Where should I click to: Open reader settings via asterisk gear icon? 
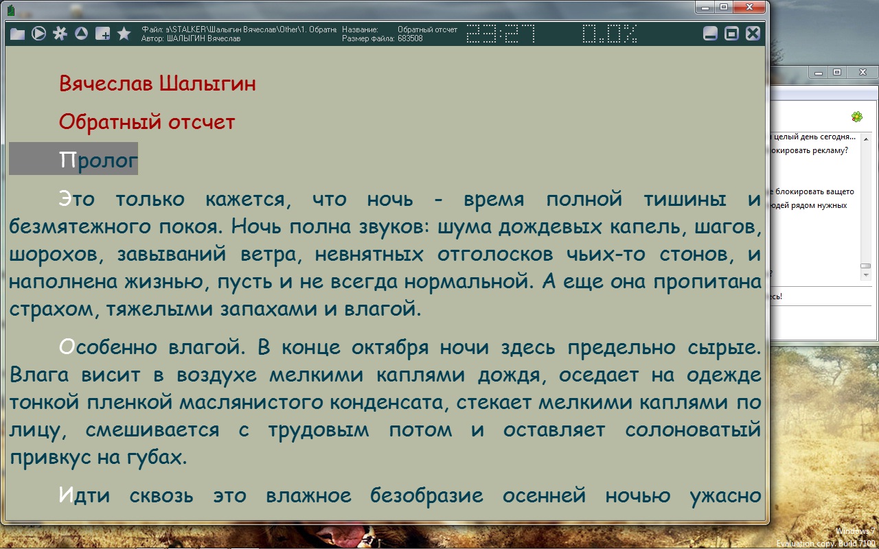pos(60,33)
